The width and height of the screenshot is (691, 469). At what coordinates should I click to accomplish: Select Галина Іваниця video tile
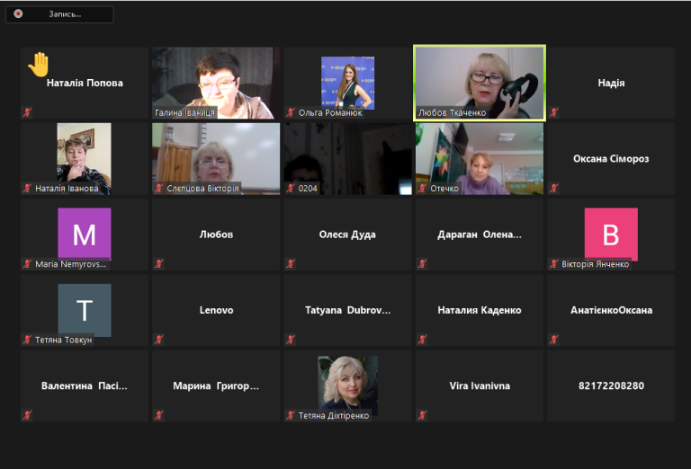coord(216,83)
